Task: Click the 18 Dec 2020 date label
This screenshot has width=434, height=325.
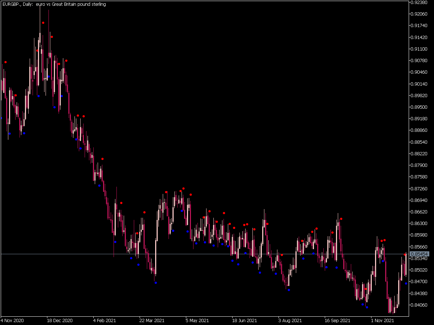Action: pos(59,320)
